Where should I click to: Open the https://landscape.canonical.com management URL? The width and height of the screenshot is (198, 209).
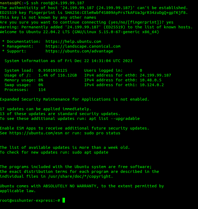coord(83,46)
